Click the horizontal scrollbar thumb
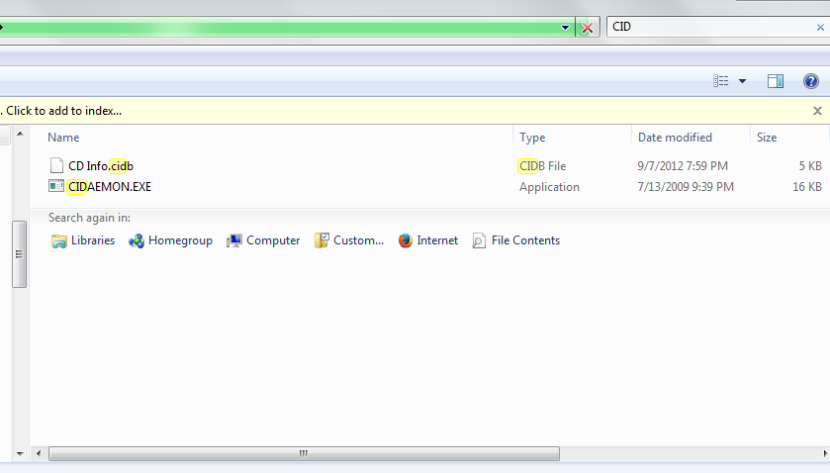830x473 pixels. point(304,453)
